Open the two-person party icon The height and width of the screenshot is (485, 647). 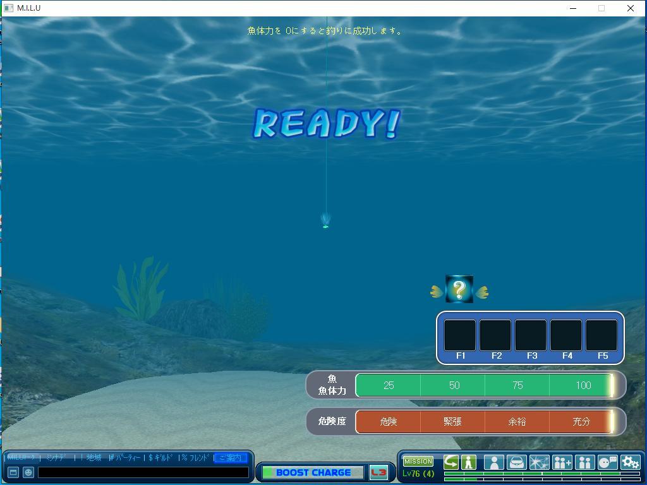(584, 463)
